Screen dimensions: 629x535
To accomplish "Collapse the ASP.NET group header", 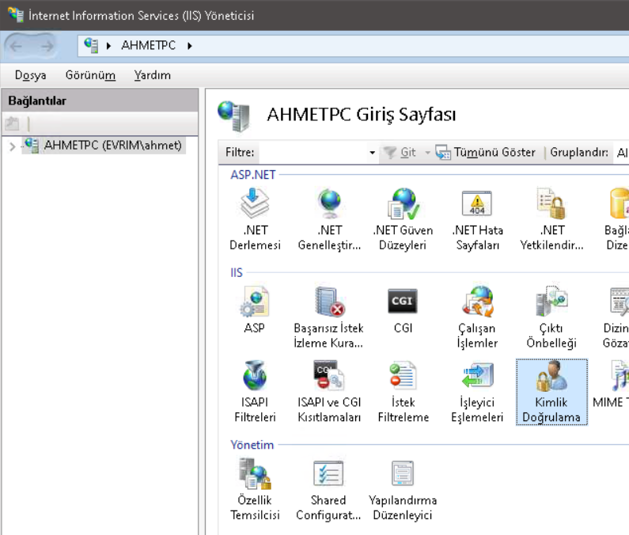I will coord(252,175).
